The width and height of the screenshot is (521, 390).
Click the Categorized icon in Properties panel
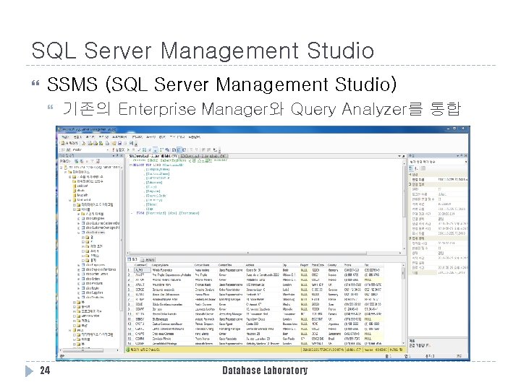coord(412,168)
